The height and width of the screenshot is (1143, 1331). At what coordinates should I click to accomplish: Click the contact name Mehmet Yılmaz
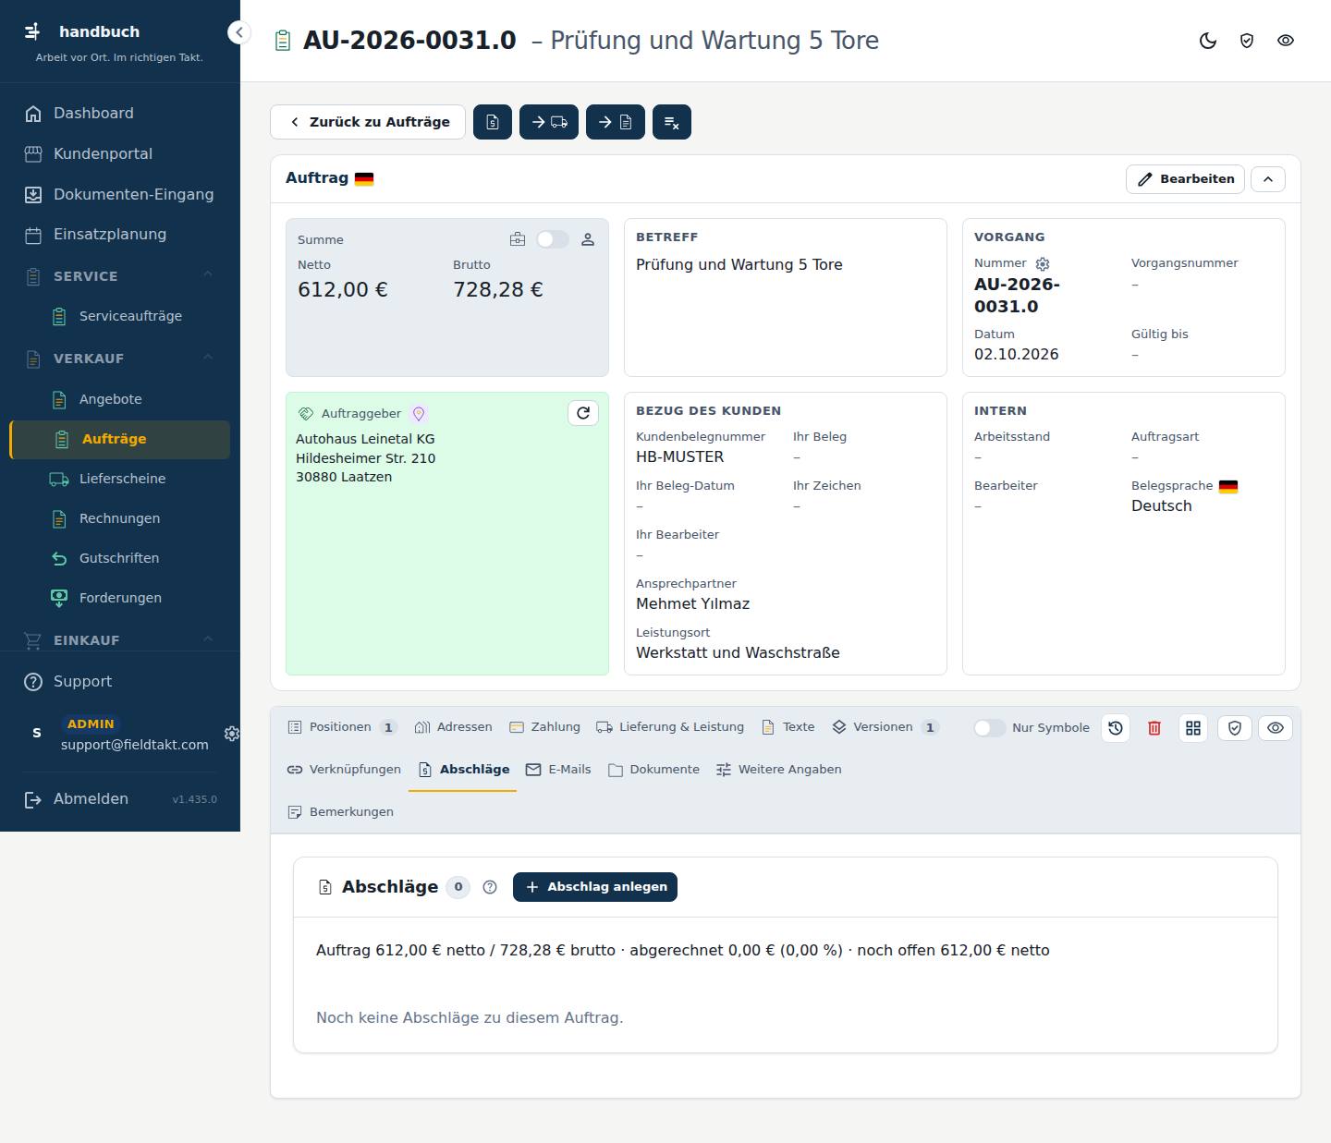[x=693, y=604]
